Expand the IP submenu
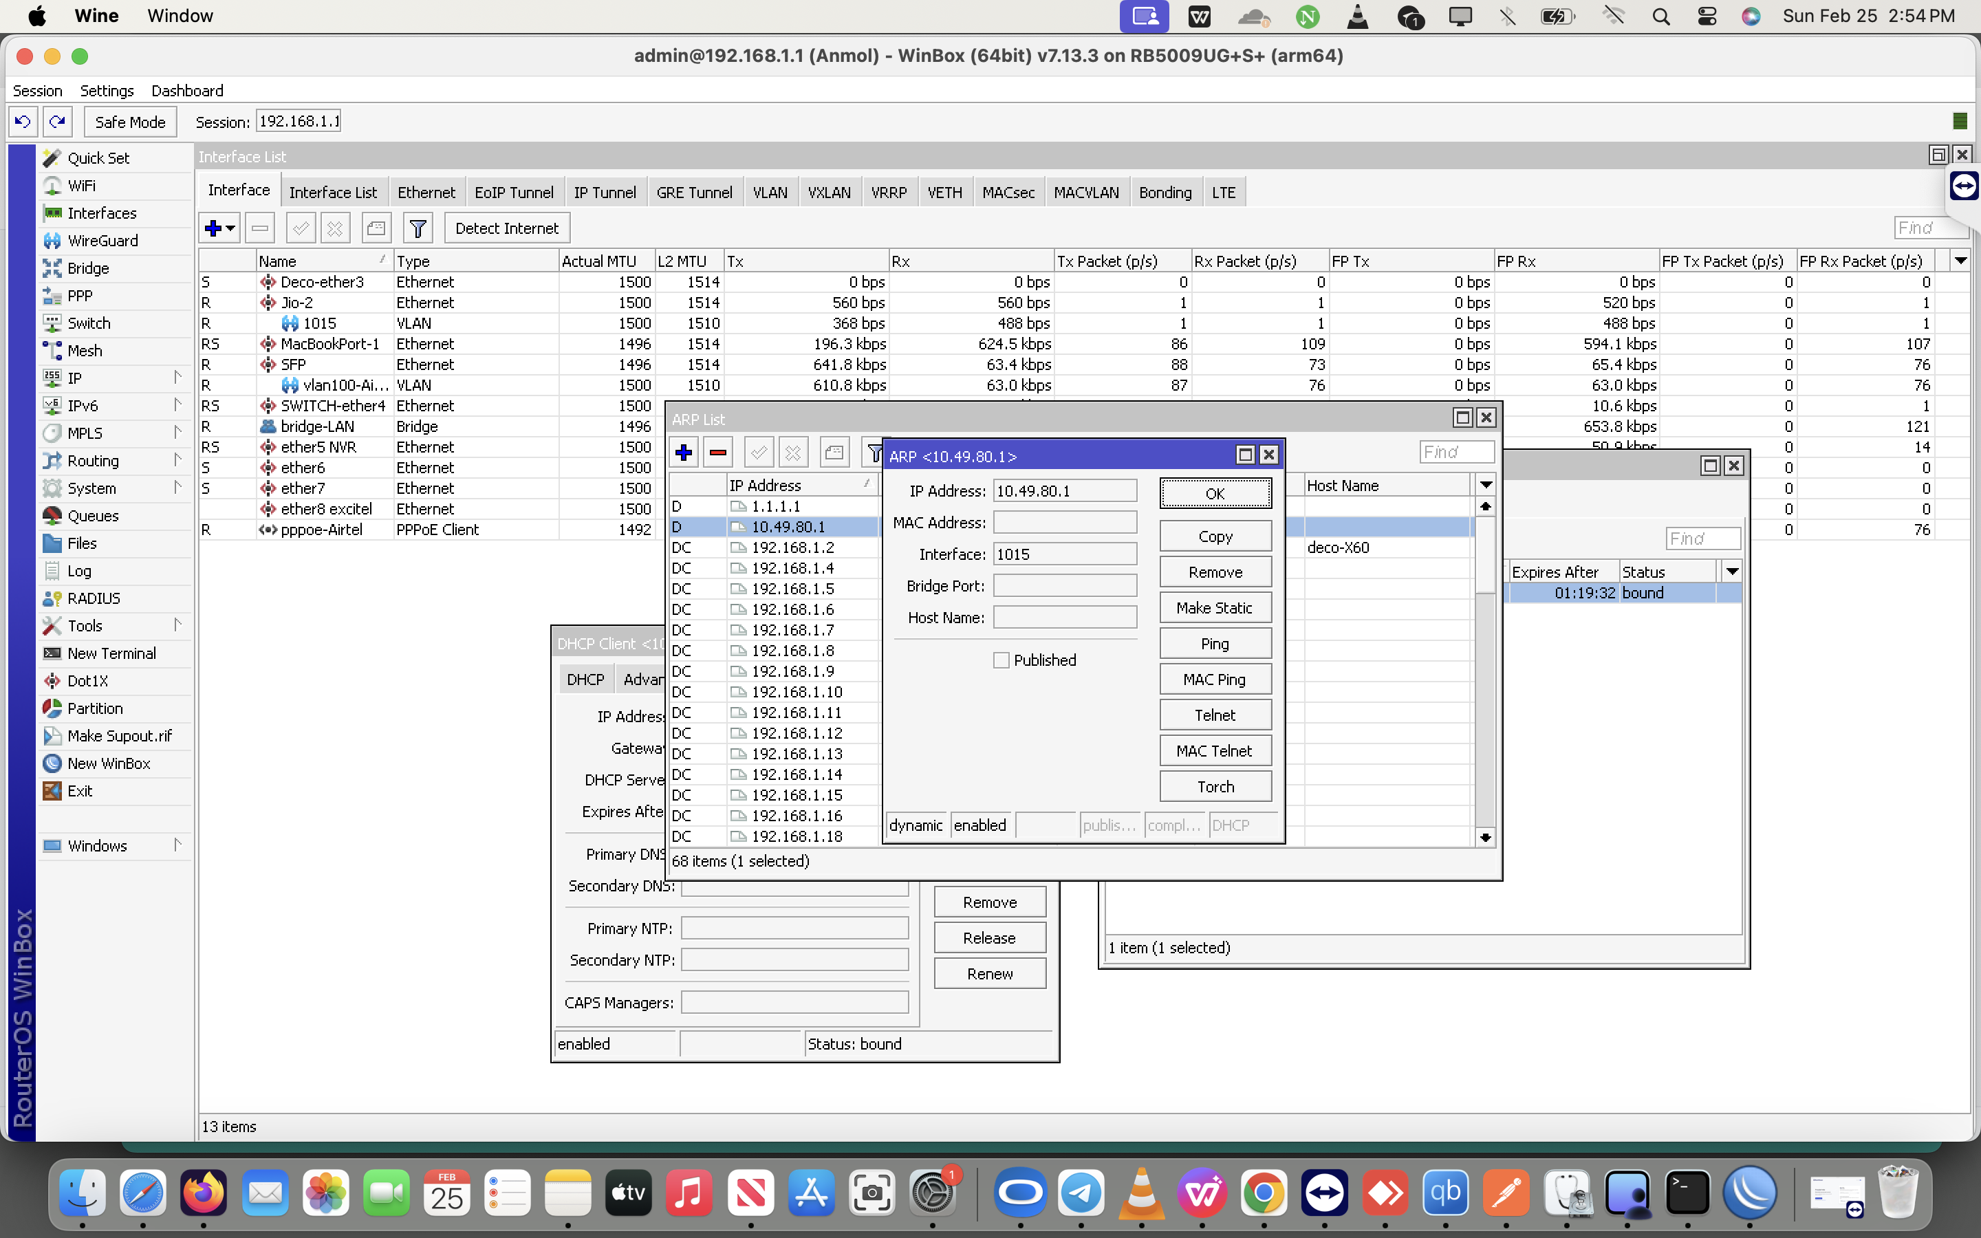 pos(115,378)
